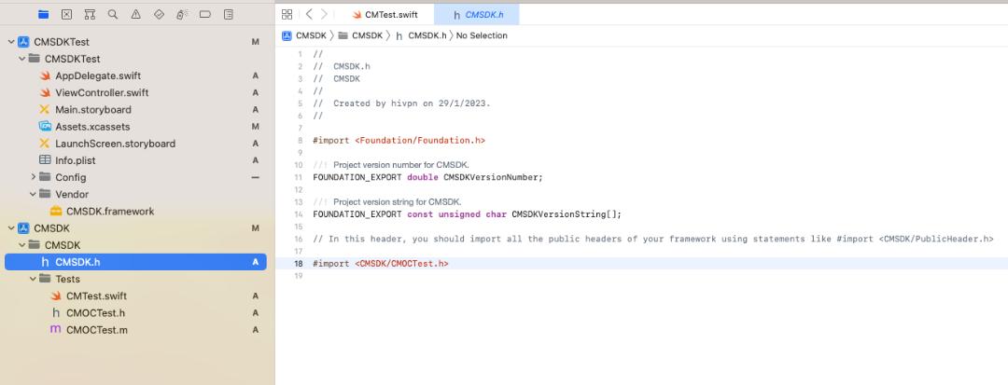This screenshot has height=385, width=1008.
Task: Select CMSDK.h in the navigator
Action: (135, 262)
